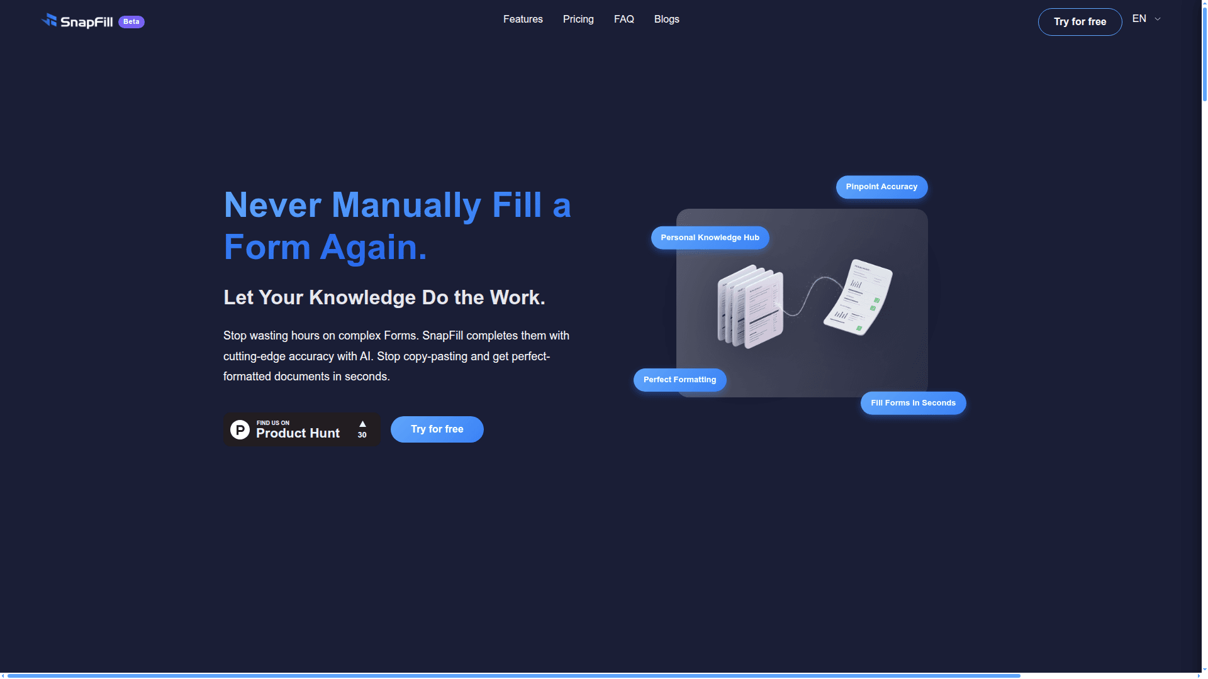Go to the Pricing page
The width and height of the screenshot is (1208, 679).
[x=578, y=19]
